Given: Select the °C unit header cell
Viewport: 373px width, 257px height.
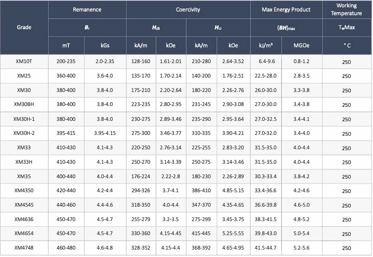Looking at the screenshot, I should point(347,46).
